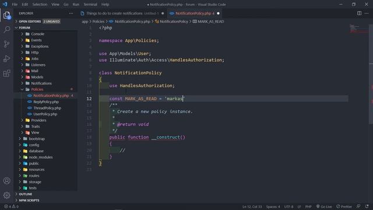Open editor more actions ellipsis
Screen dimensions: 373x210
coord(367,13)
